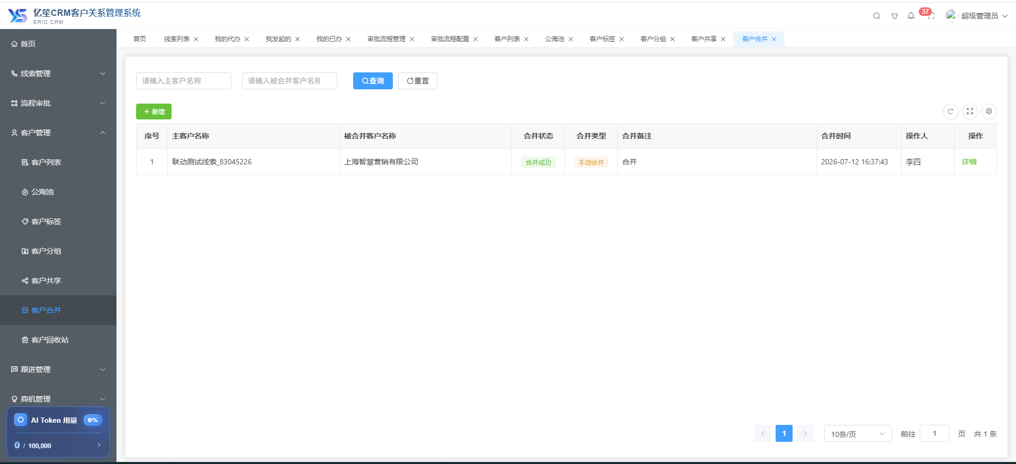Expand the 线索管理 sidebar menu
Viewport: 1016px width, 464px height.
tap(58, 73)
